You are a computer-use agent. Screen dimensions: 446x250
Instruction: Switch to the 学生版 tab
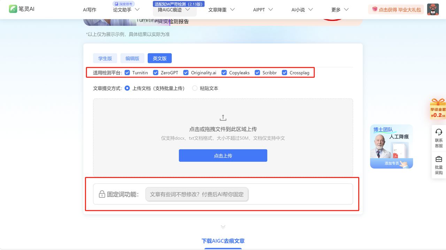[x=105, y=58]
